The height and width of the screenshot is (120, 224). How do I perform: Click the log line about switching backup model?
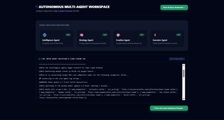[x=74, y=86]
